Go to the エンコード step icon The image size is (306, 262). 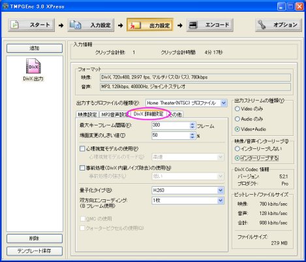193,25
